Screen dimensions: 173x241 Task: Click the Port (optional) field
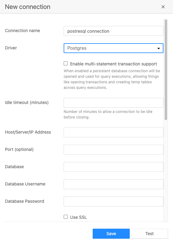(x=113, y=150)
